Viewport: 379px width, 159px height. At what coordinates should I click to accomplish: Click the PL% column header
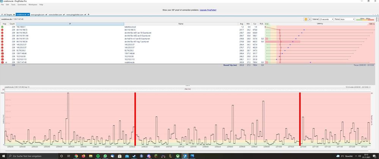click(261, 24)
